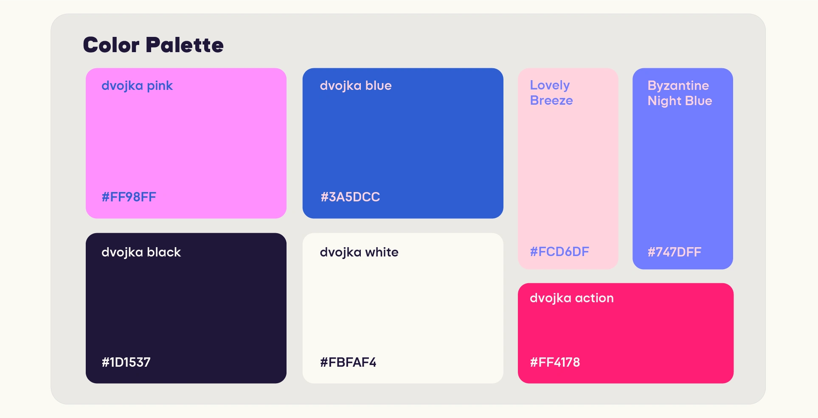The width and height of the screenshot is (818, 418).
Task: Select the 'dvojka white' name label
Action: pos(359,253)
